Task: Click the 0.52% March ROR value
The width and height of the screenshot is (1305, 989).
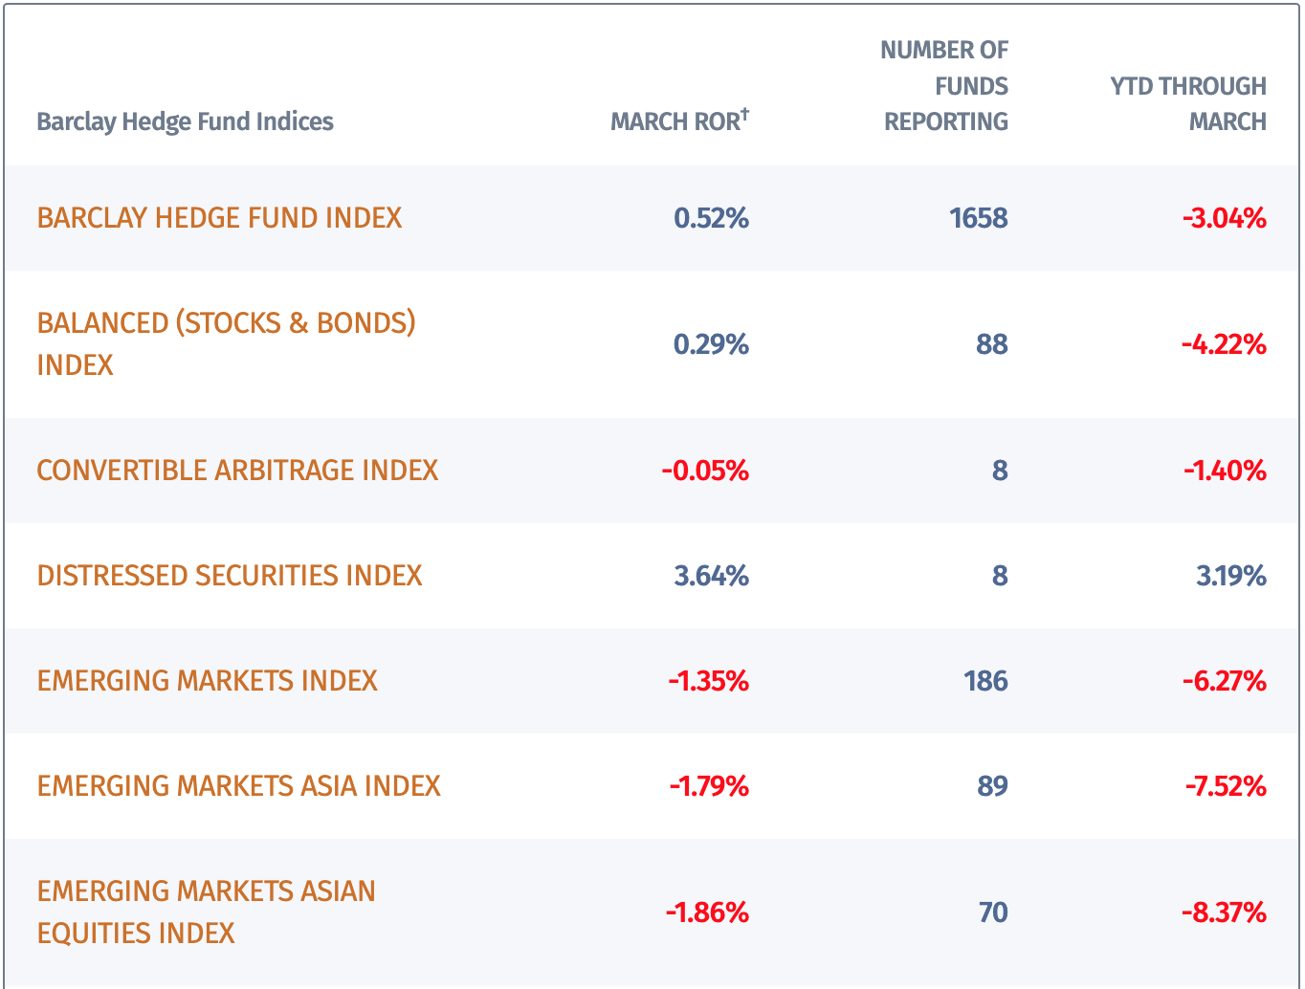Action: pos(711,218)
